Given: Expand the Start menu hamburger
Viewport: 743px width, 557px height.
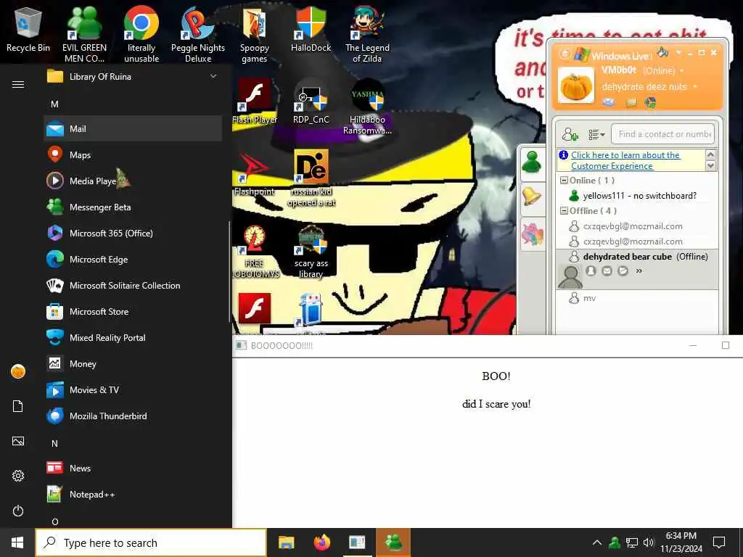Looking at the screenshot, I should [x=18, y=84].
